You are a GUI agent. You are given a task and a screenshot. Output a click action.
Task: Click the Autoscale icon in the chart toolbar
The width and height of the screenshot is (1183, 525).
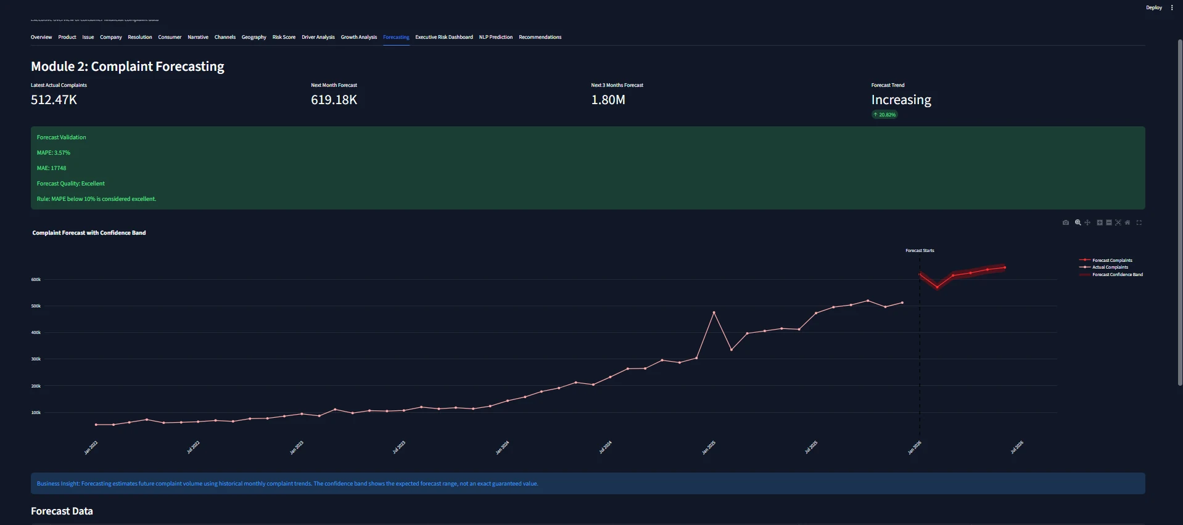(x=1118, y=222)
